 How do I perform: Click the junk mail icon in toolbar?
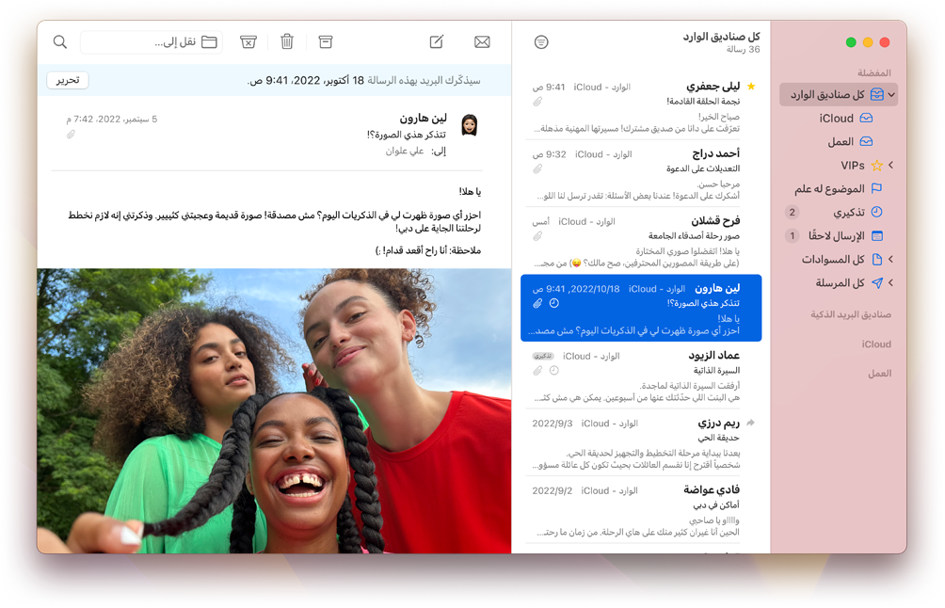click(248, 42)
